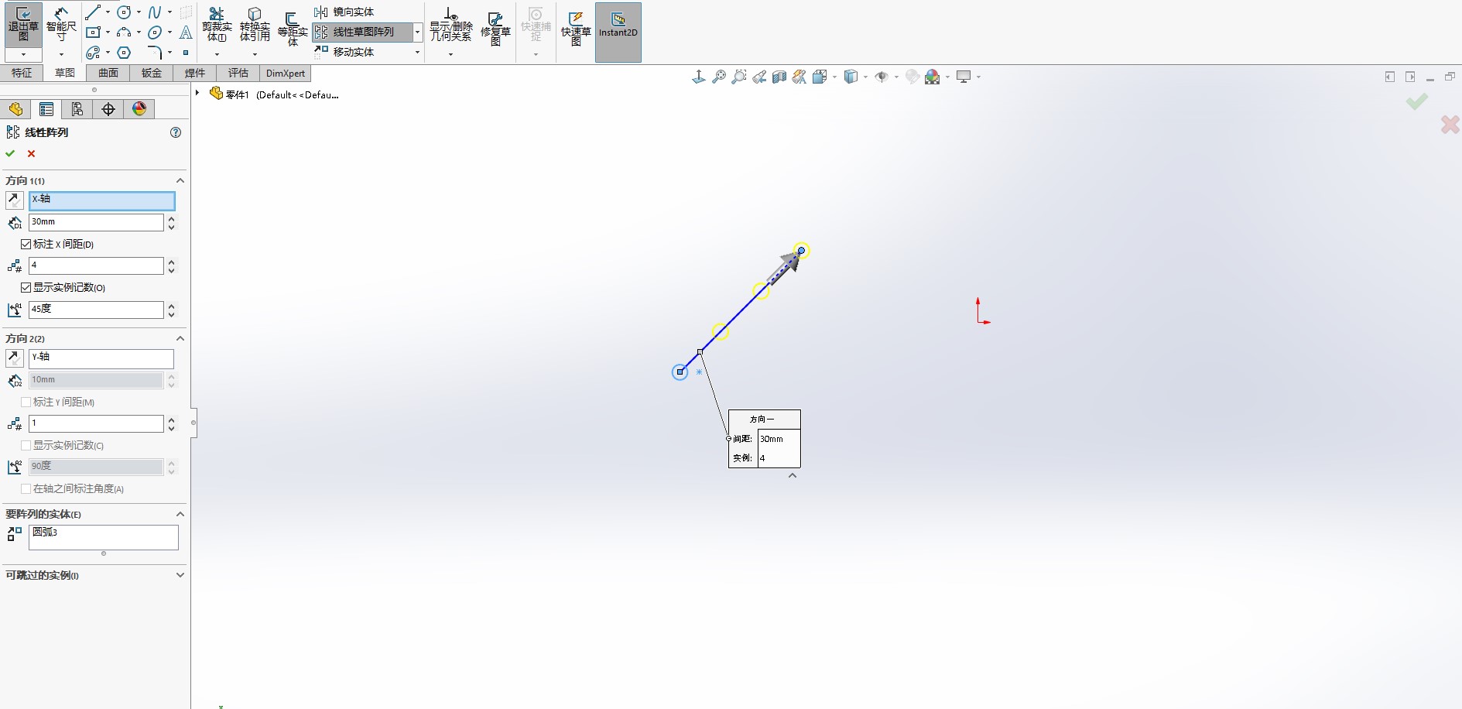Click the Rapid Sketch (快速草图) tool
Image resolution: width=1462 pixels, height=709 pixels.
point(576,29)
